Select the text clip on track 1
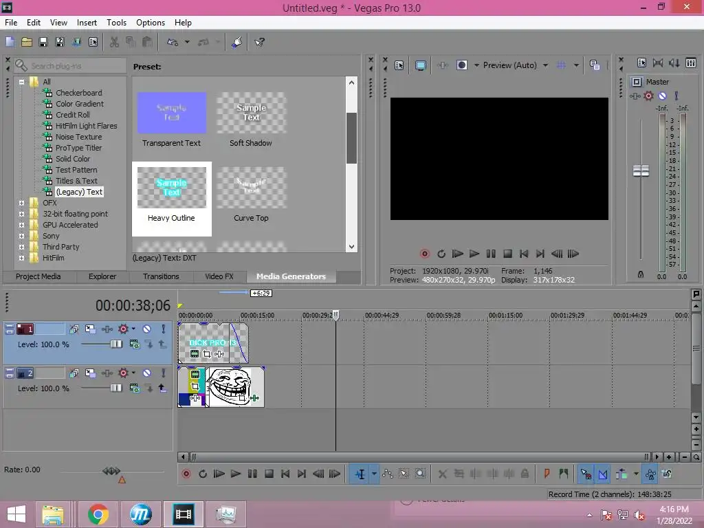Image resolution: width=704 pixels, height=528 pixels. pos(213,342)
